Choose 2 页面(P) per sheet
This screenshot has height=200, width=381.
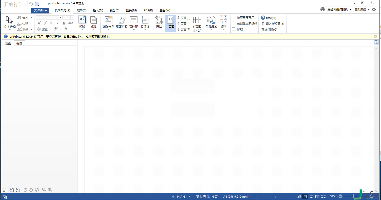click(x=184, y=18)
